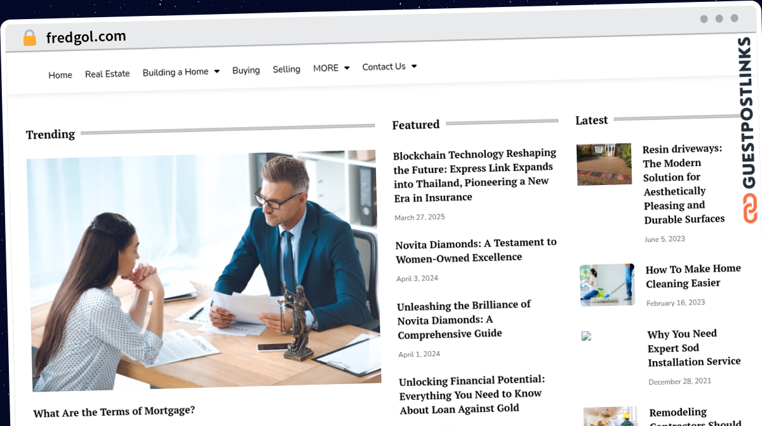The image size is (762, 426).
Task: Expand the Building a Home dropdown arrow
Action: tap(217, 71)
